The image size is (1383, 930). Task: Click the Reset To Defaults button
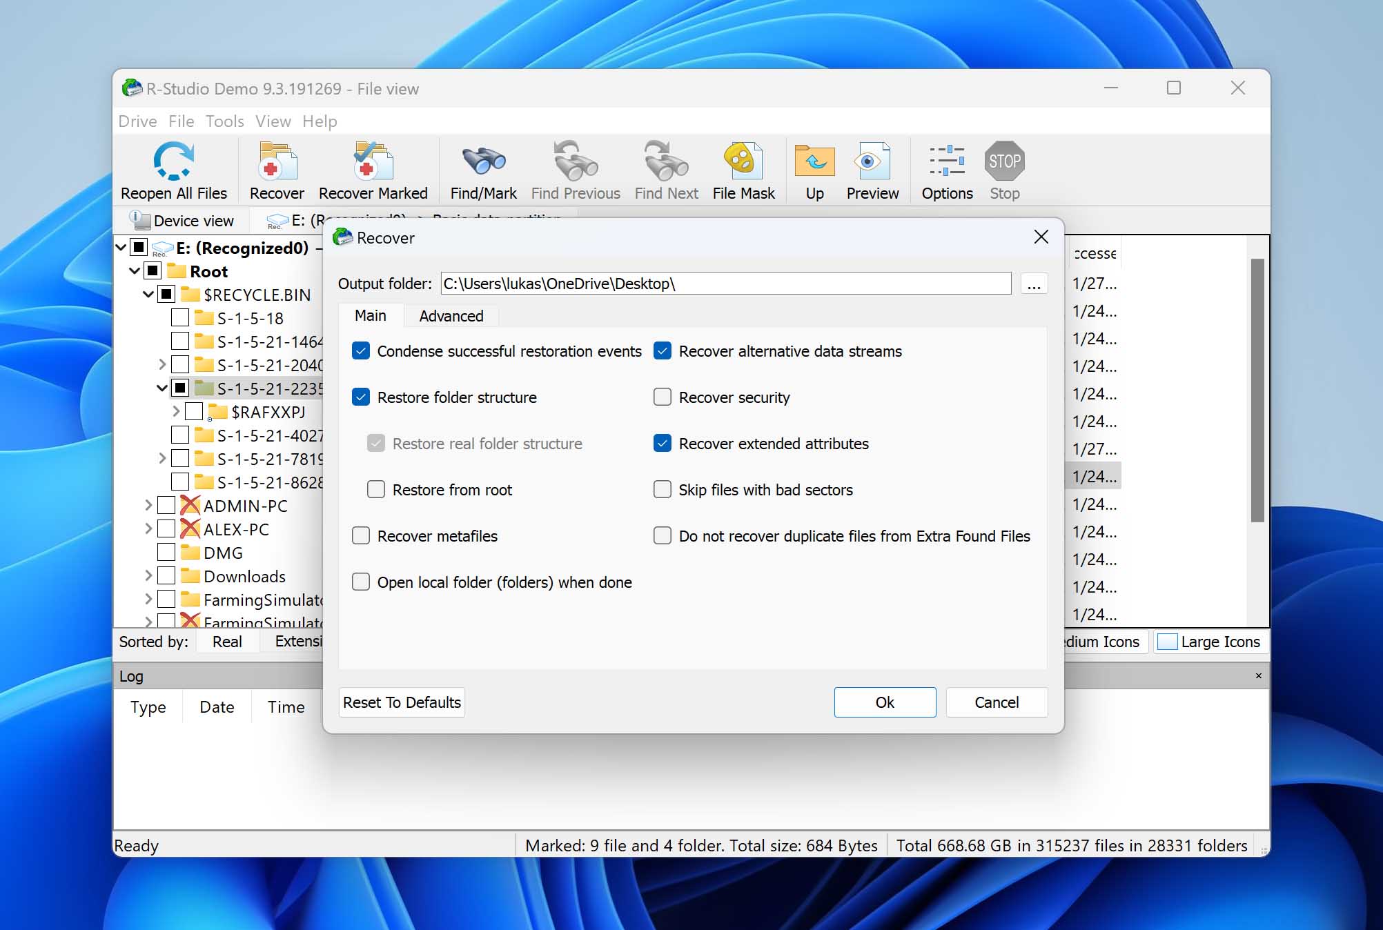click(402, 702)
